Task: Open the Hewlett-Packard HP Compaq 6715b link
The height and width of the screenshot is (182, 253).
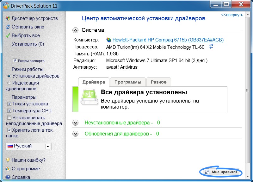Action: click(x=168, y=40)
